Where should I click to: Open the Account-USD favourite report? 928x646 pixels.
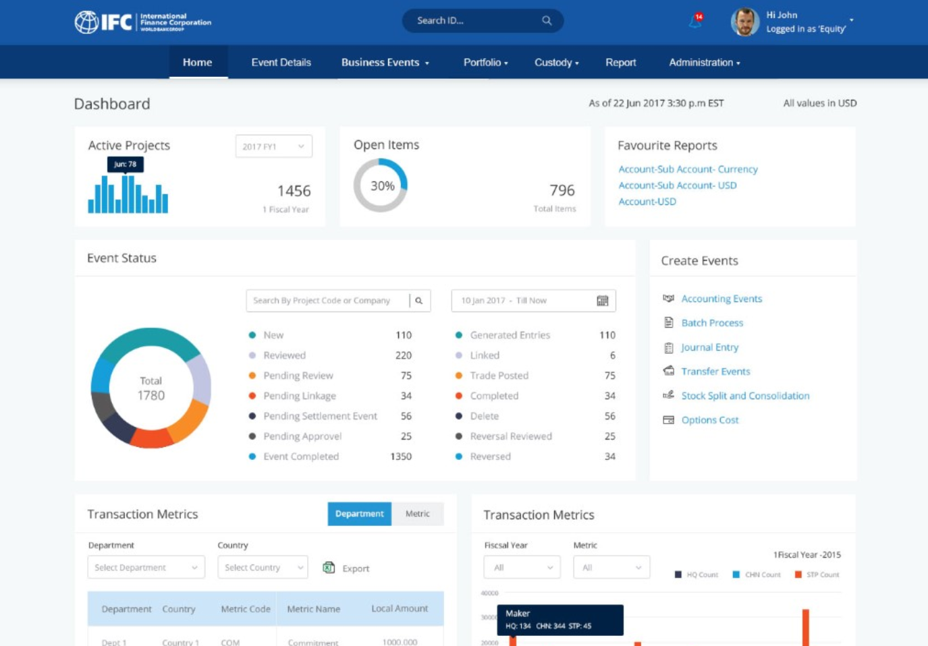click(x=647, y=201)
